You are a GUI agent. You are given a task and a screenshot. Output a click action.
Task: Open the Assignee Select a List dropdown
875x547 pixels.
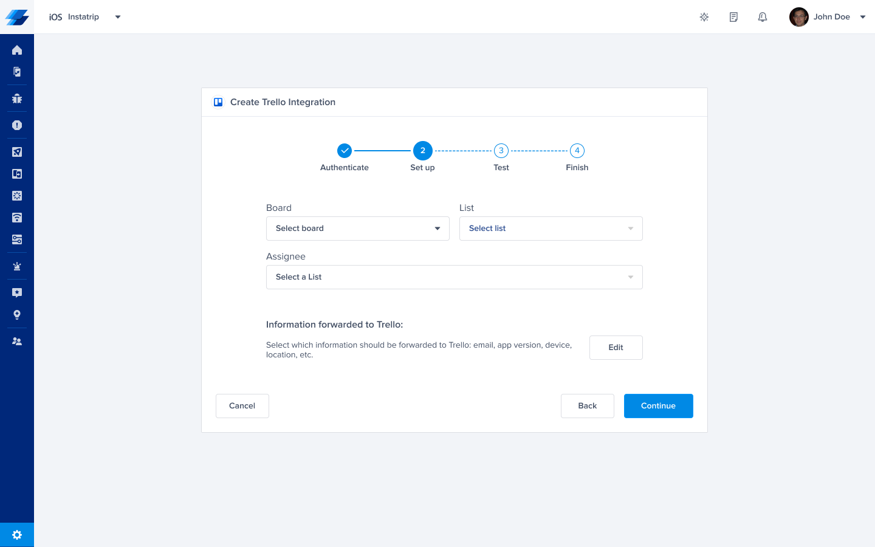pos(455,277)
